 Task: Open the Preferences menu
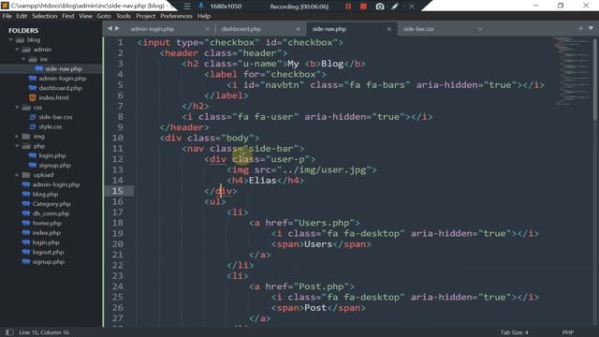point(176,16)
